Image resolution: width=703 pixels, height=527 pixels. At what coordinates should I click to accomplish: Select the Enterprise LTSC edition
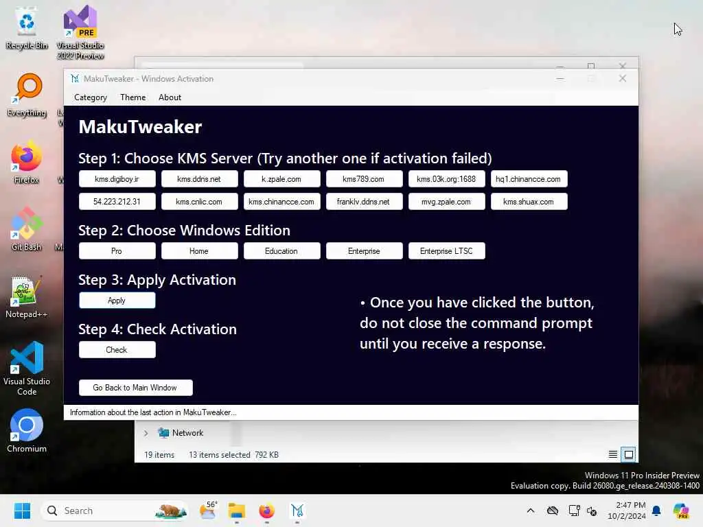click(x=446, y=251)
